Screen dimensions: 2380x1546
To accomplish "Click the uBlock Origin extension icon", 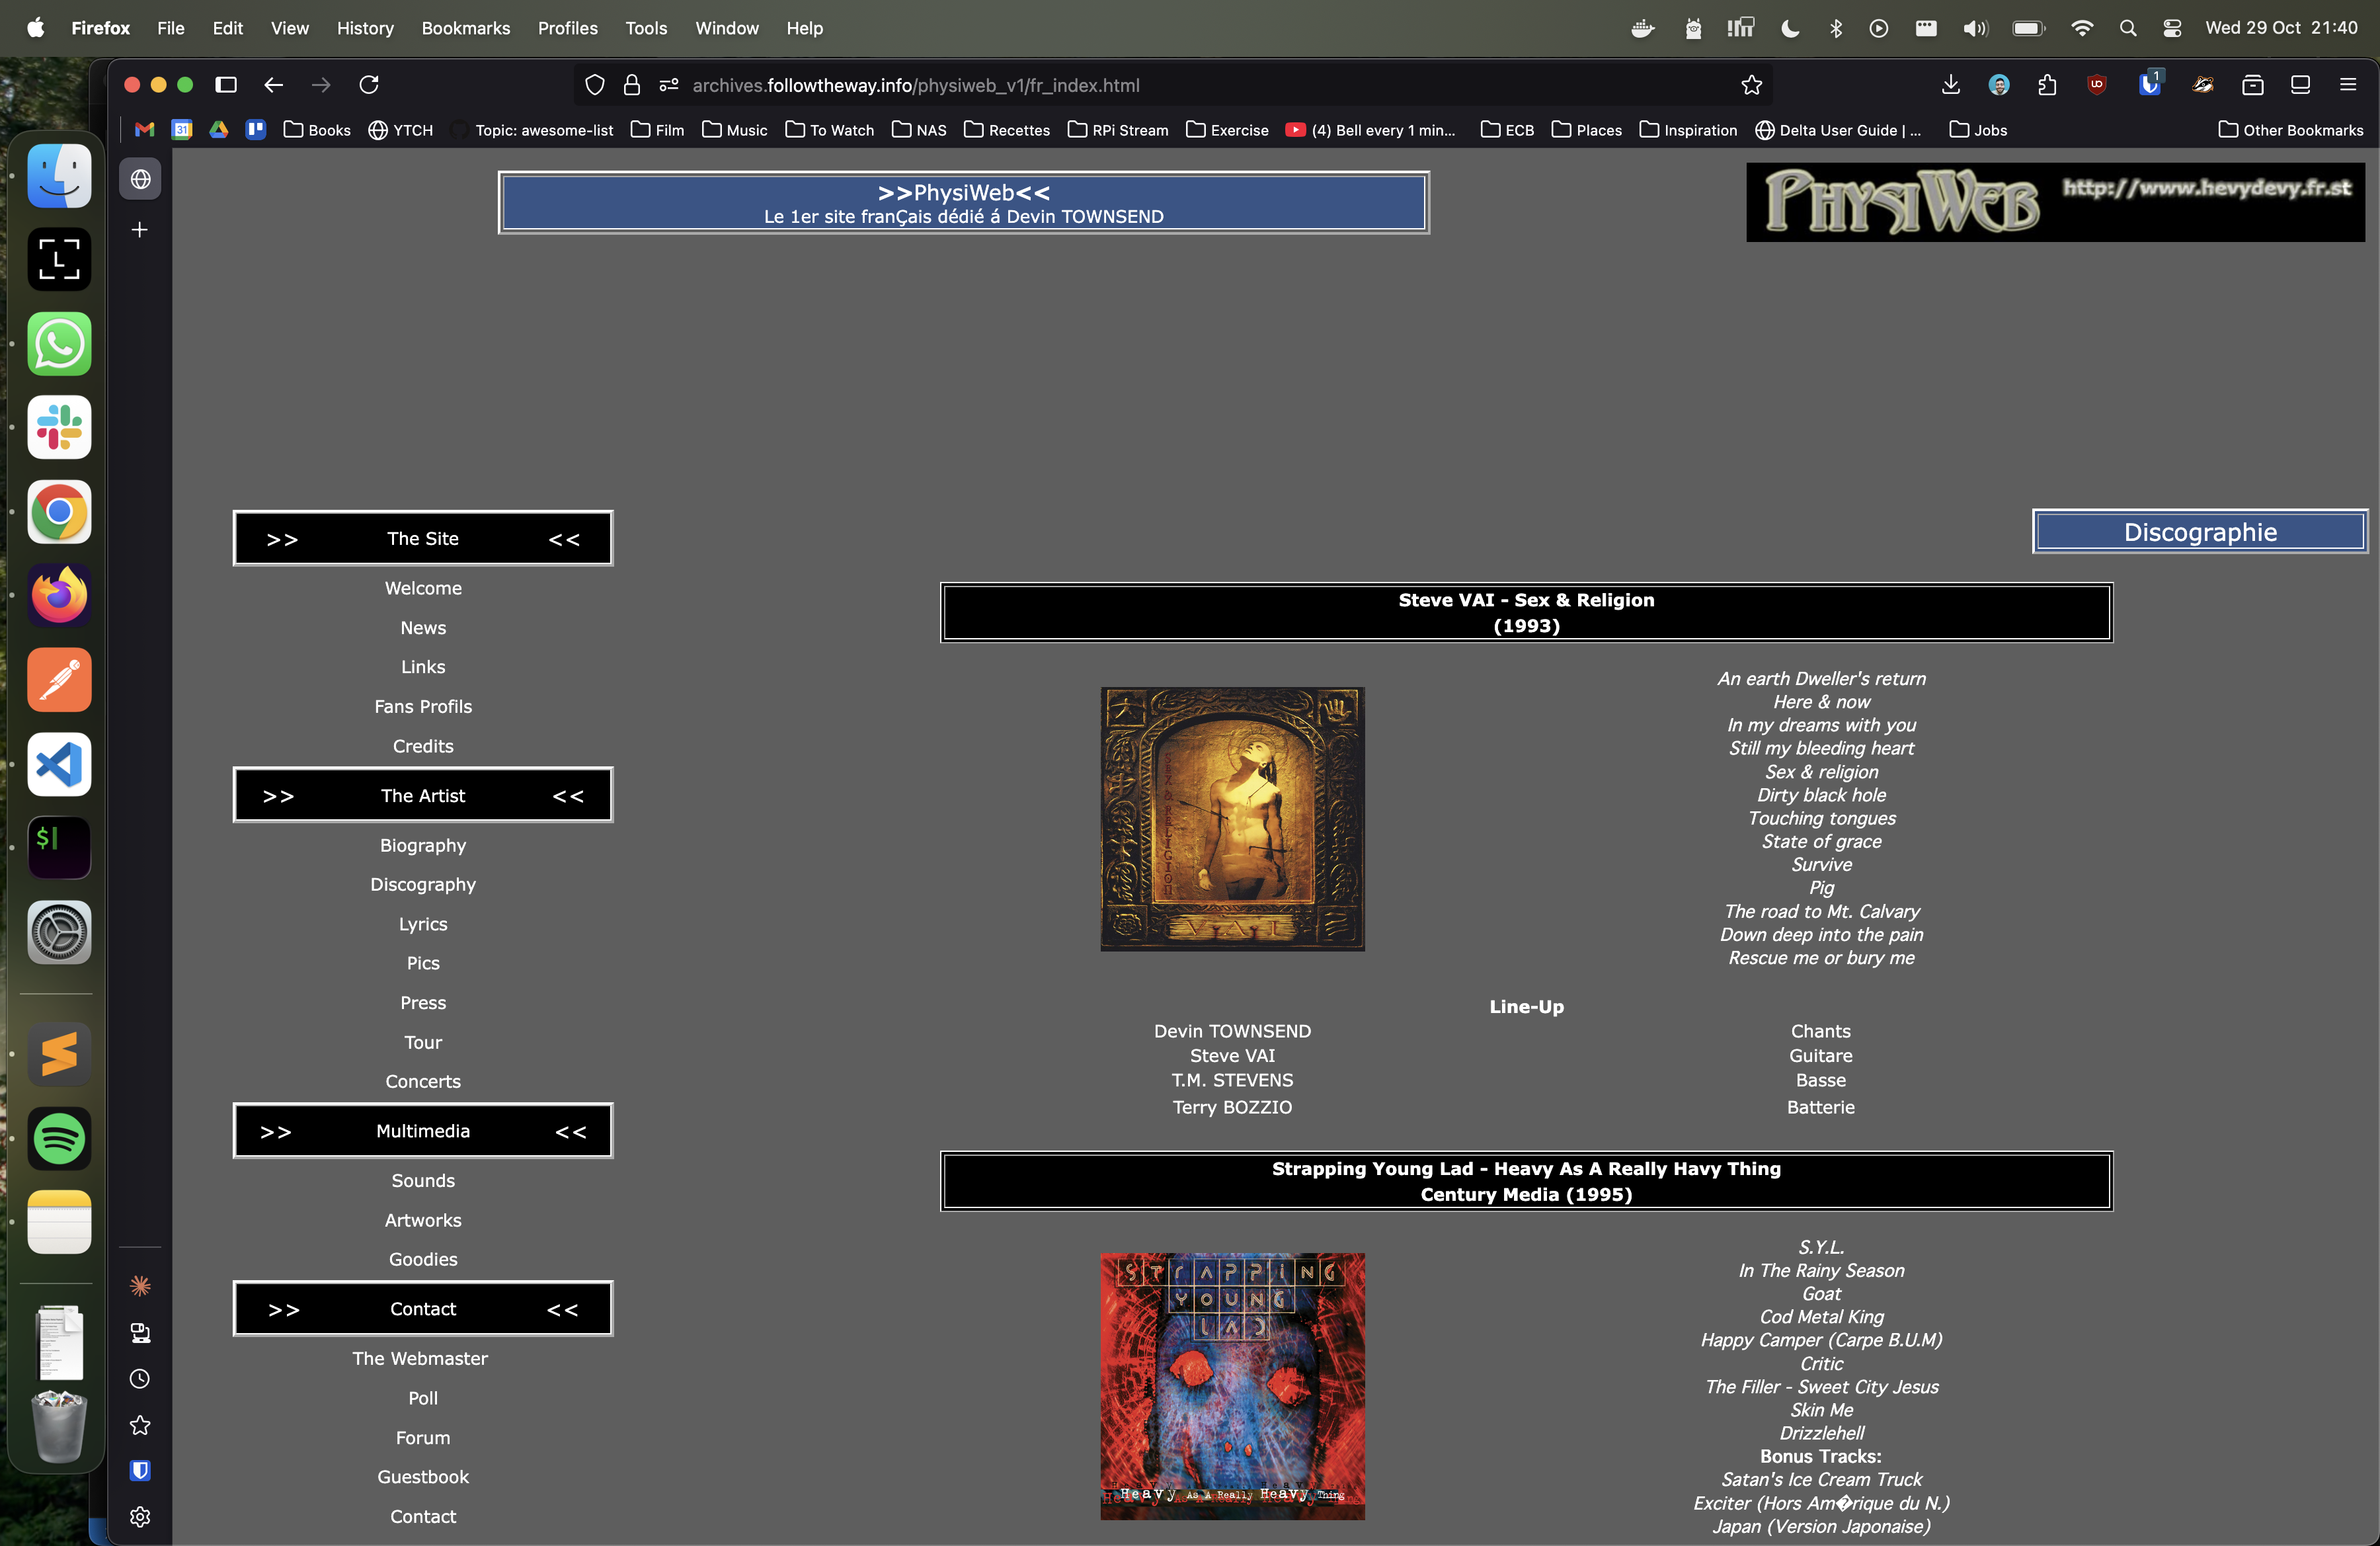I will coord(2097,85).
